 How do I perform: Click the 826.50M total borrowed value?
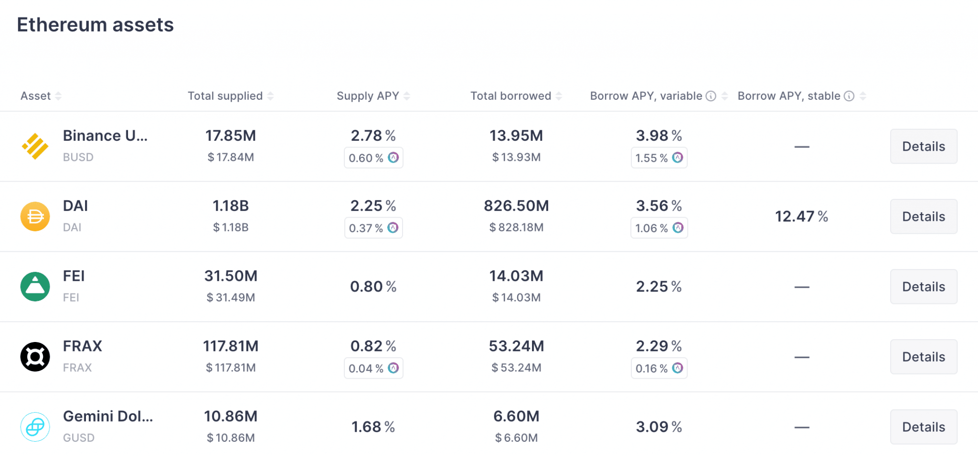tap(516, 206)
